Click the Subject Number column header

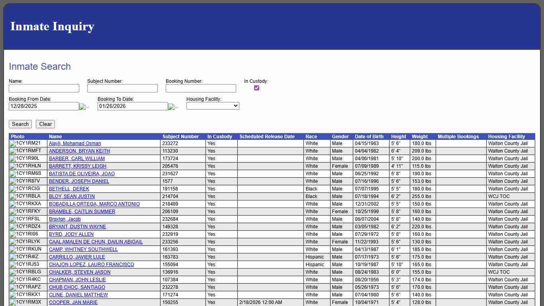pyautogui.click(x=180, y=136)
